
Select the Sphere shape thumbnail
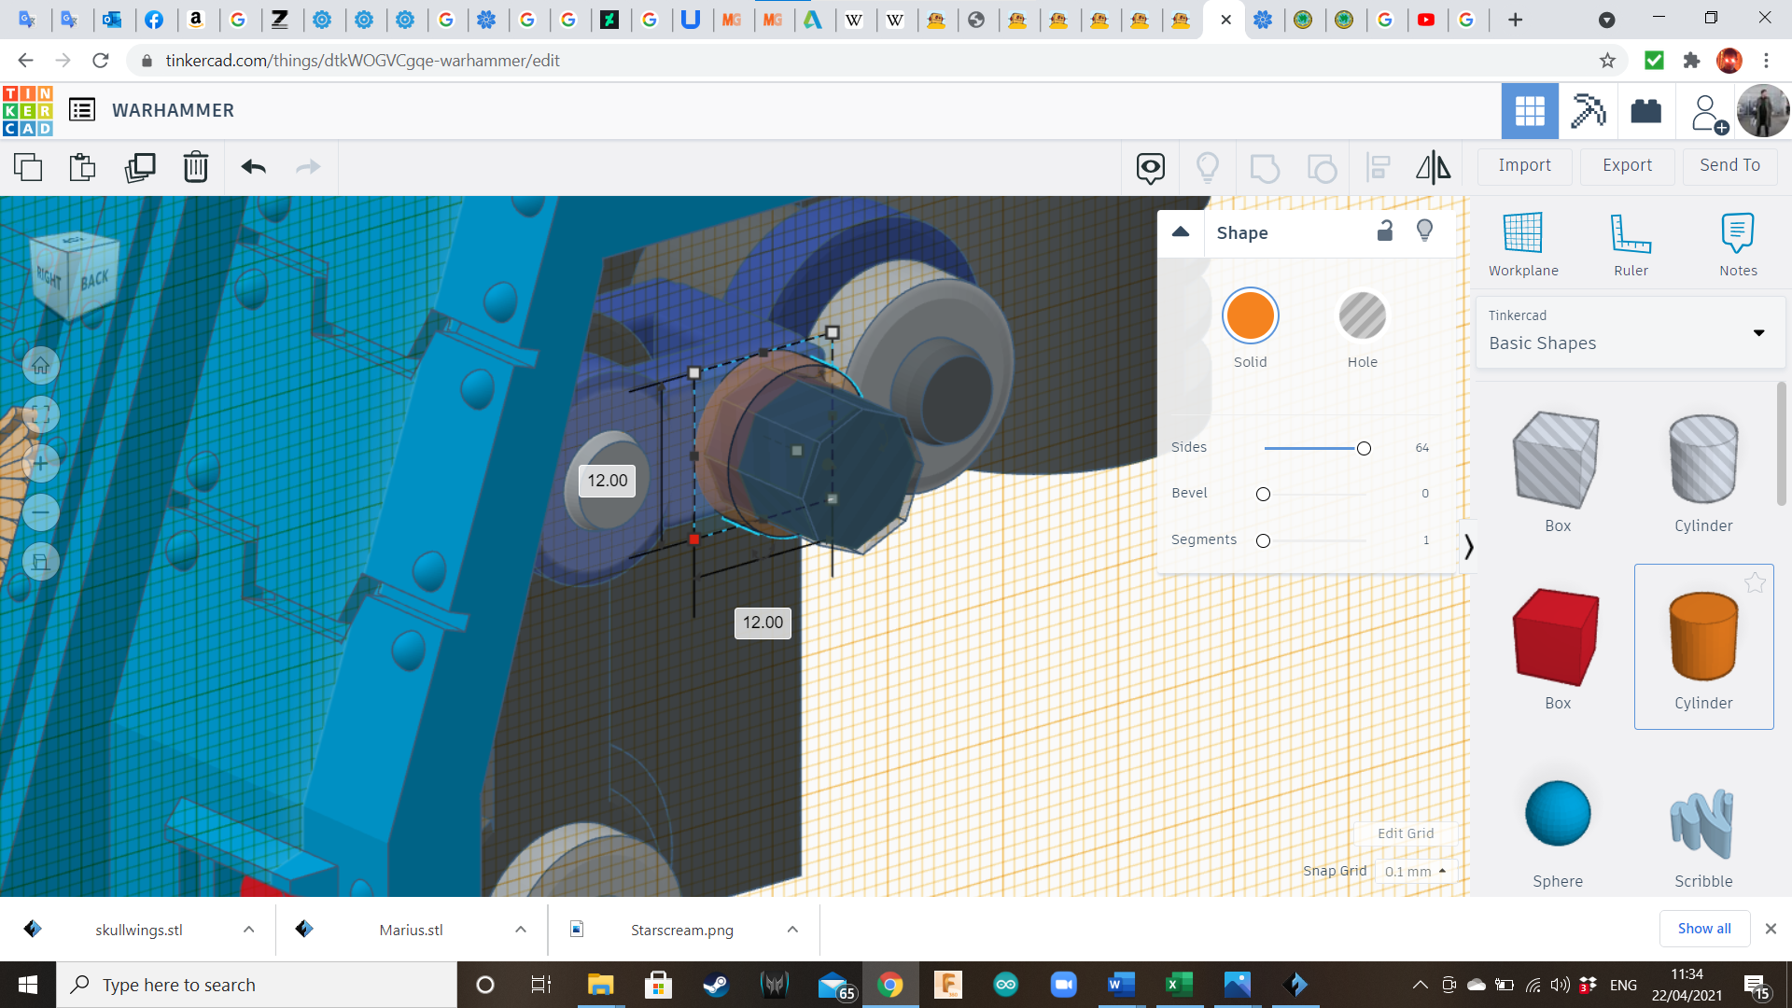[1558, 815]
